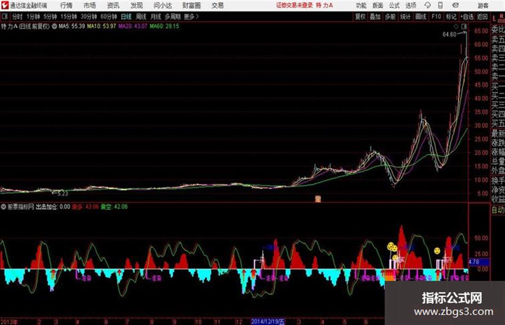This screenshot has width=505, height=325.
Task: Open the 选项 menu
Action: pos(411,5)
